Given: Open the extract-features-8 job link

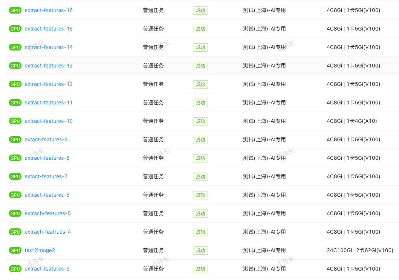Looking at the screenshot, I should [x=47, y=158].
